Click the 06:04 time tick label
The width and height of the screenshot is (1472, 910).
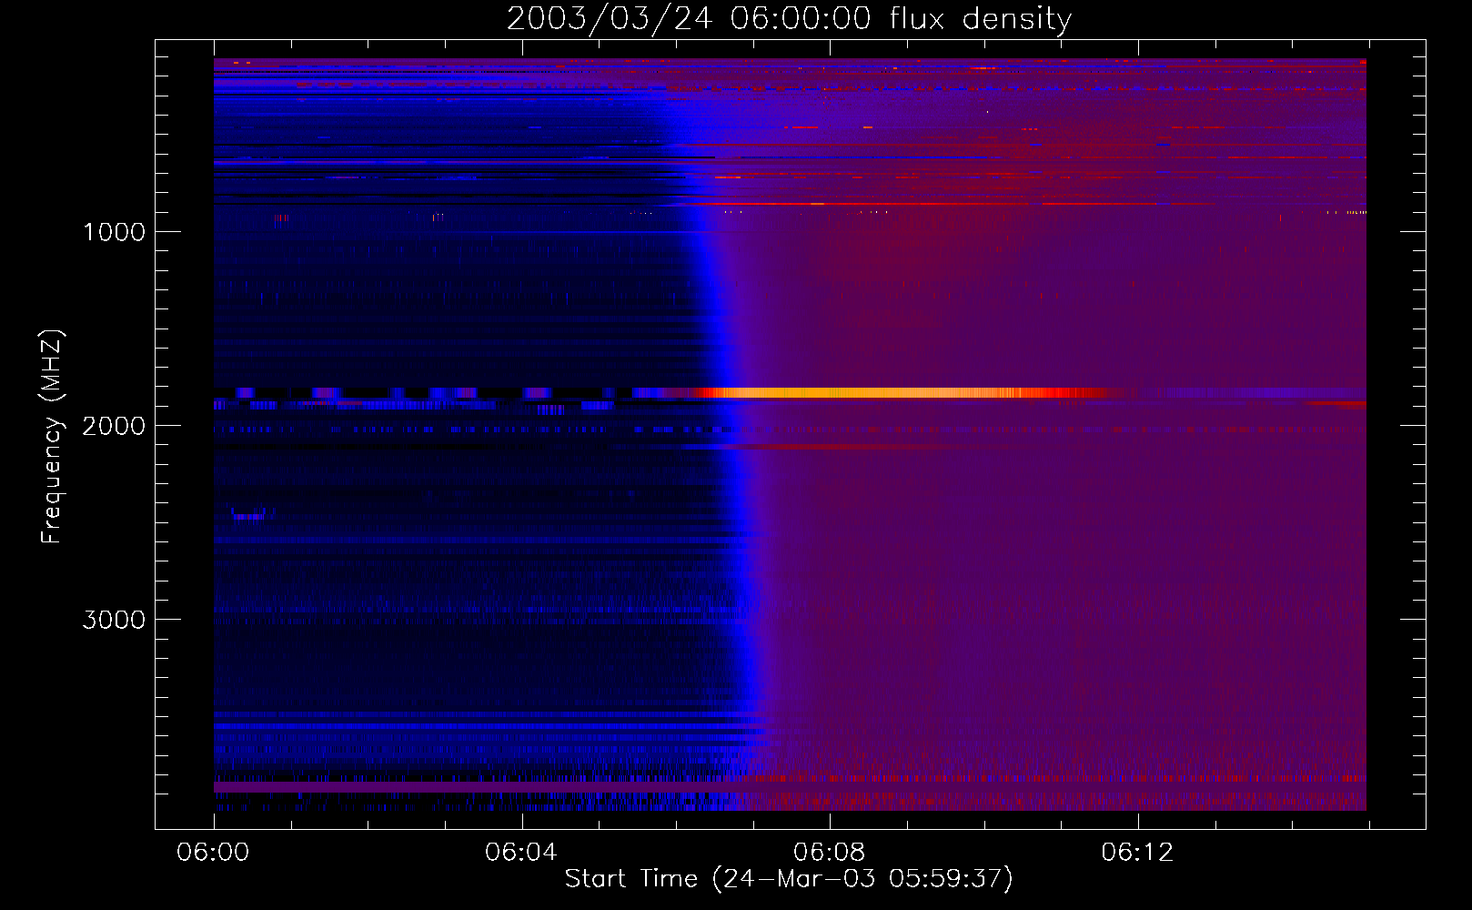point(520,853)
